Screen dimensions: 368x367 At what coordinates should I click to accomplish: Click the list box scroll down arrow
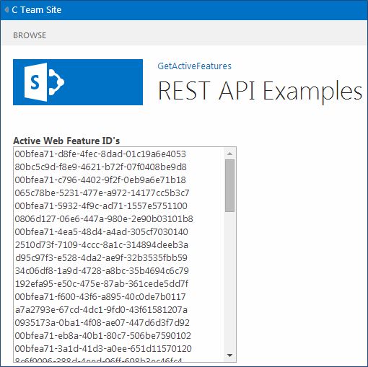(229, 355)
